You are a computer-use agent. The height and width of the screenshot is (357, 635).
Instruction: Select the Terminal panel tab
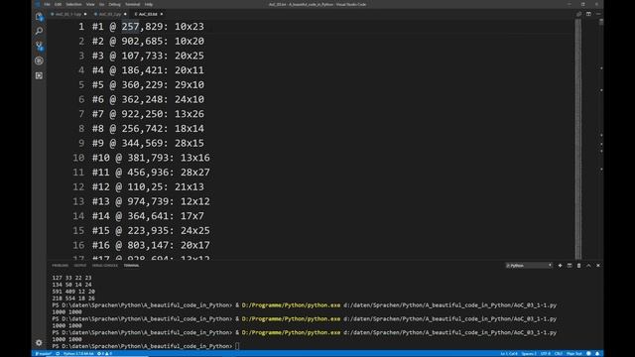(x=131, y=265)
